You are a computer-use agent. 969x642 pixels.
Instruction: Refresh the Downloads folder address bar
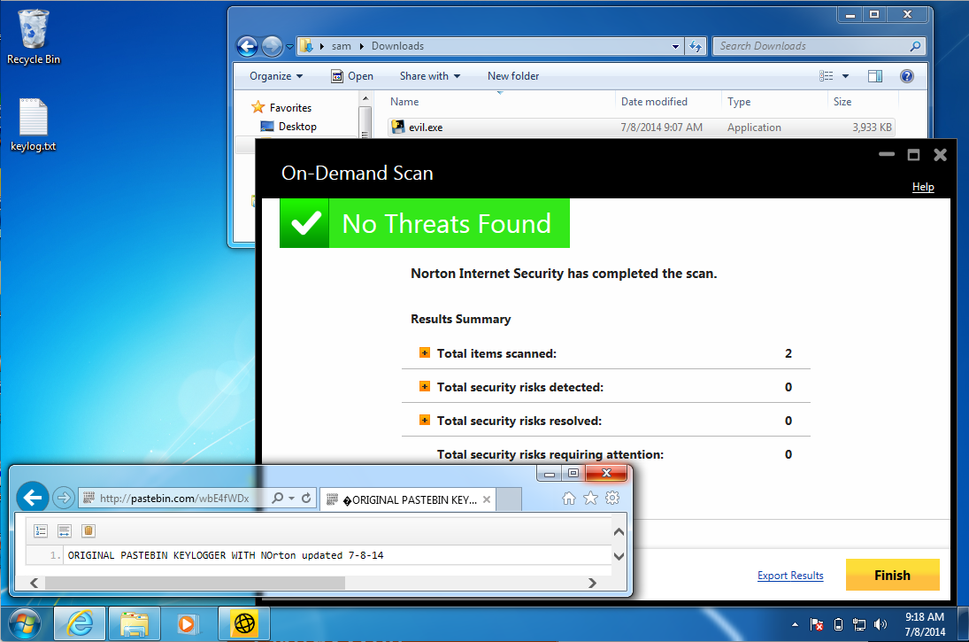[x=696, y=46]
